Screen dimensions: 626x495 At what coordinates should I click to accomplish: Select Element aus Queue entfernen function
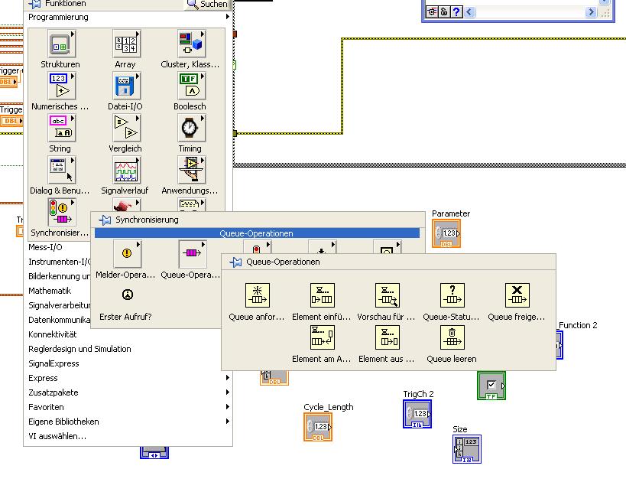pyautogui.click(x=388, y=337)
